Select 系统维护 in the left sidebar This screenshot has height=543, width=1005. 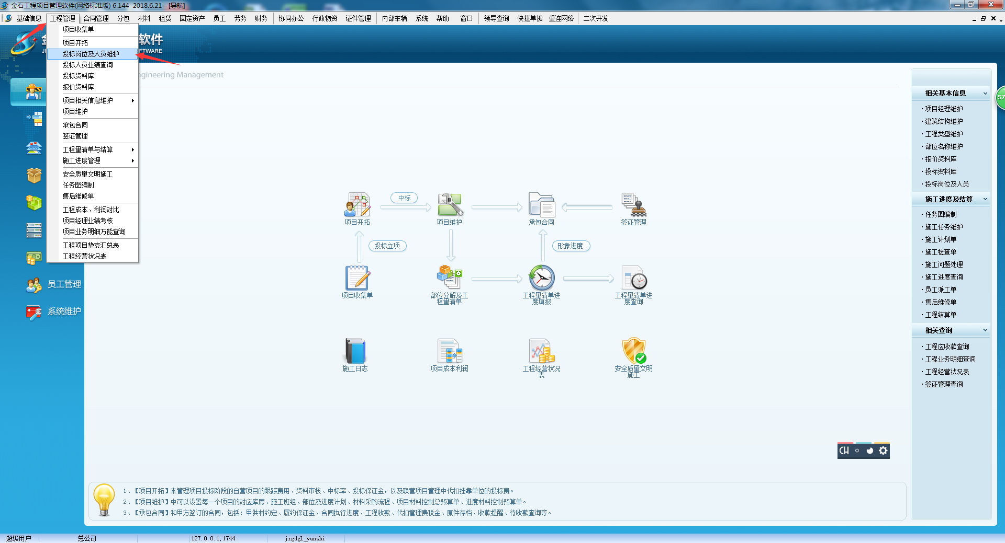54,311
